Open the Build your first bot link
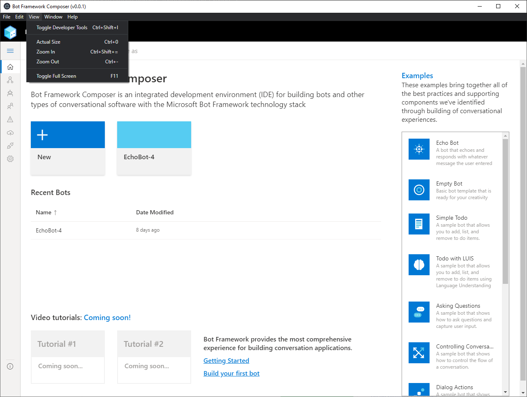Image resolution: width=527 pixels, height=397 pixels. point(231,374)
